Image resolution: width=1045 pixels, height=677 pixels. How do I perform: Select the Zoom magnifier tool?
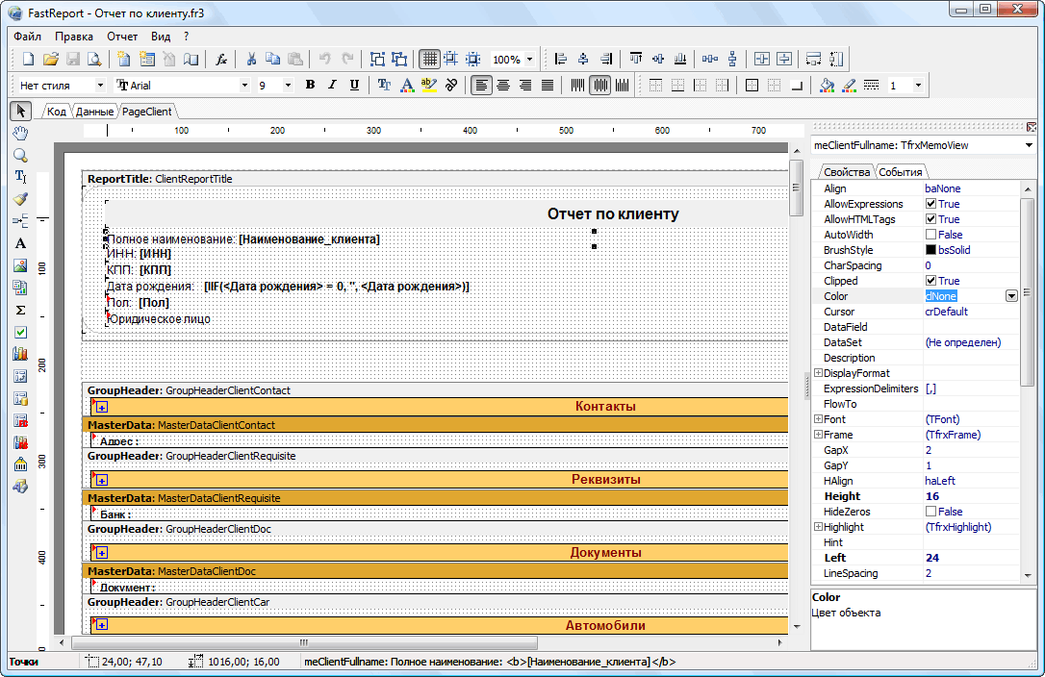(x=20, y=155)
